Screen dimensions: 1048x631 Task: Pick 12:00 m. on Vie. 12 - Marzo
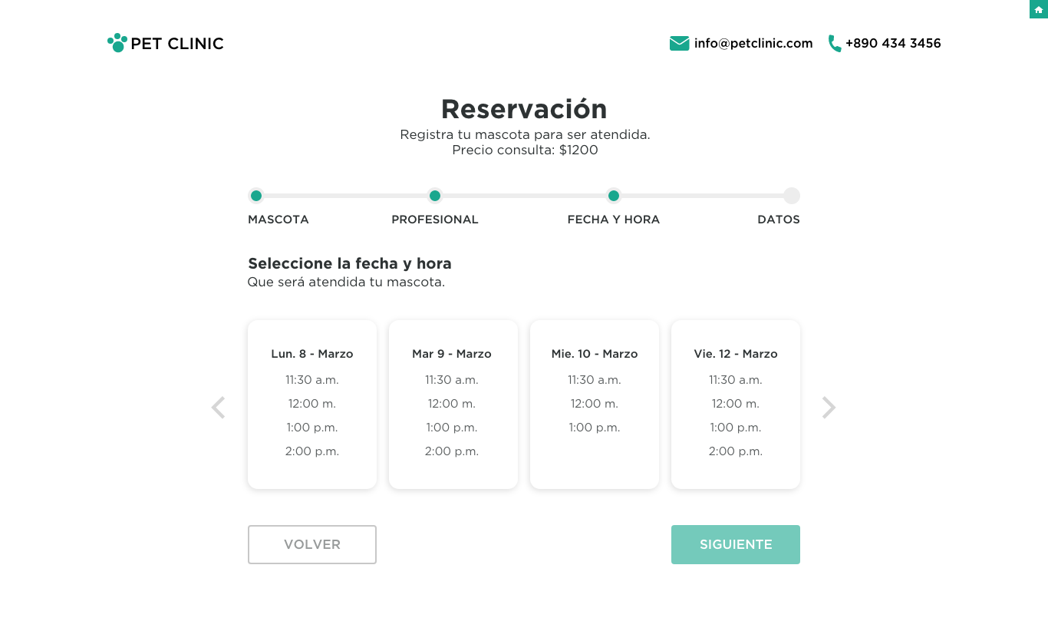tap(736, 404)
